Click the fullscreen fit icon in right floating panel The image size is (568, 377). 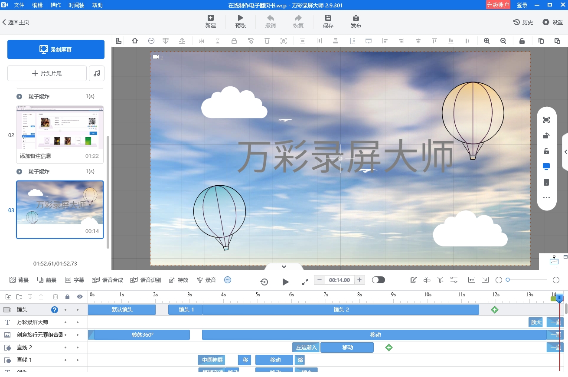point(546,120)
